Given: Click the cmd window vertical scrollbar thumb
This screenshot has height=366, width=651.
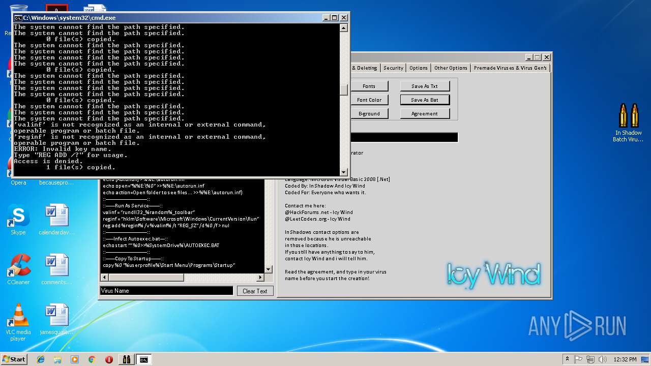Looking at the screenshot, I should coord(344,89).
